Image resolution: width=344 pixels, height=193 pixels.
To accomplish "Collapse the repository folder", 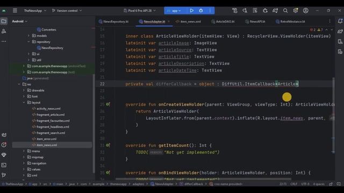I will (x=28, y=42).
